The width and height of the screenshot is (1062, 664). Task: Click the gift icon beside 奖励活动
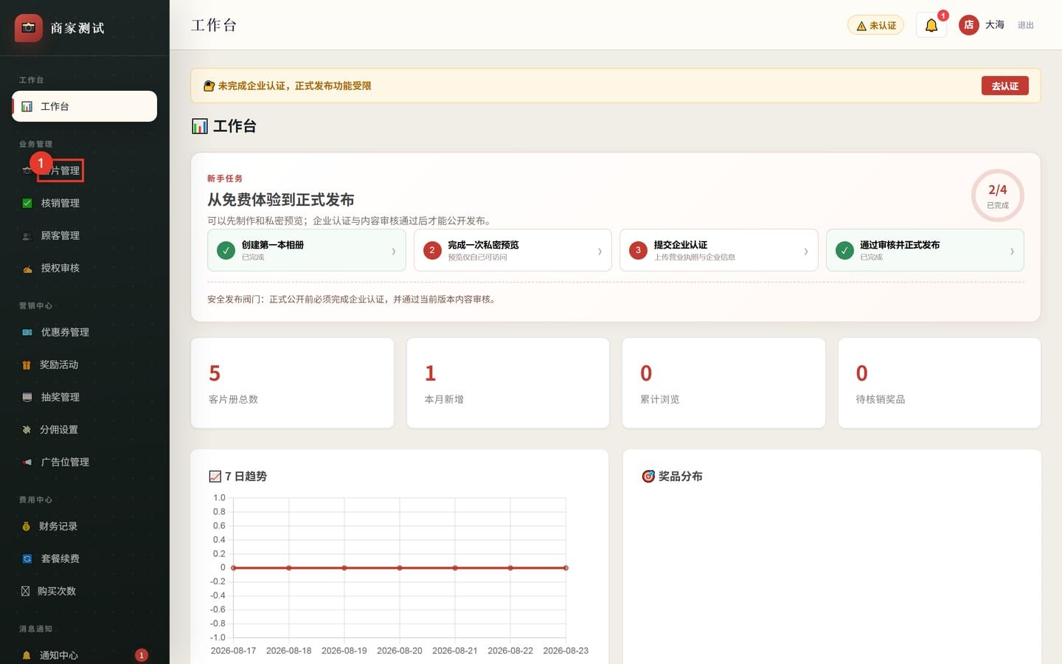point(27,364)
